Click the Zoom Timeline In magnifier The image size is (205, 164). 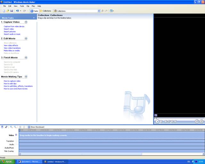11,127
